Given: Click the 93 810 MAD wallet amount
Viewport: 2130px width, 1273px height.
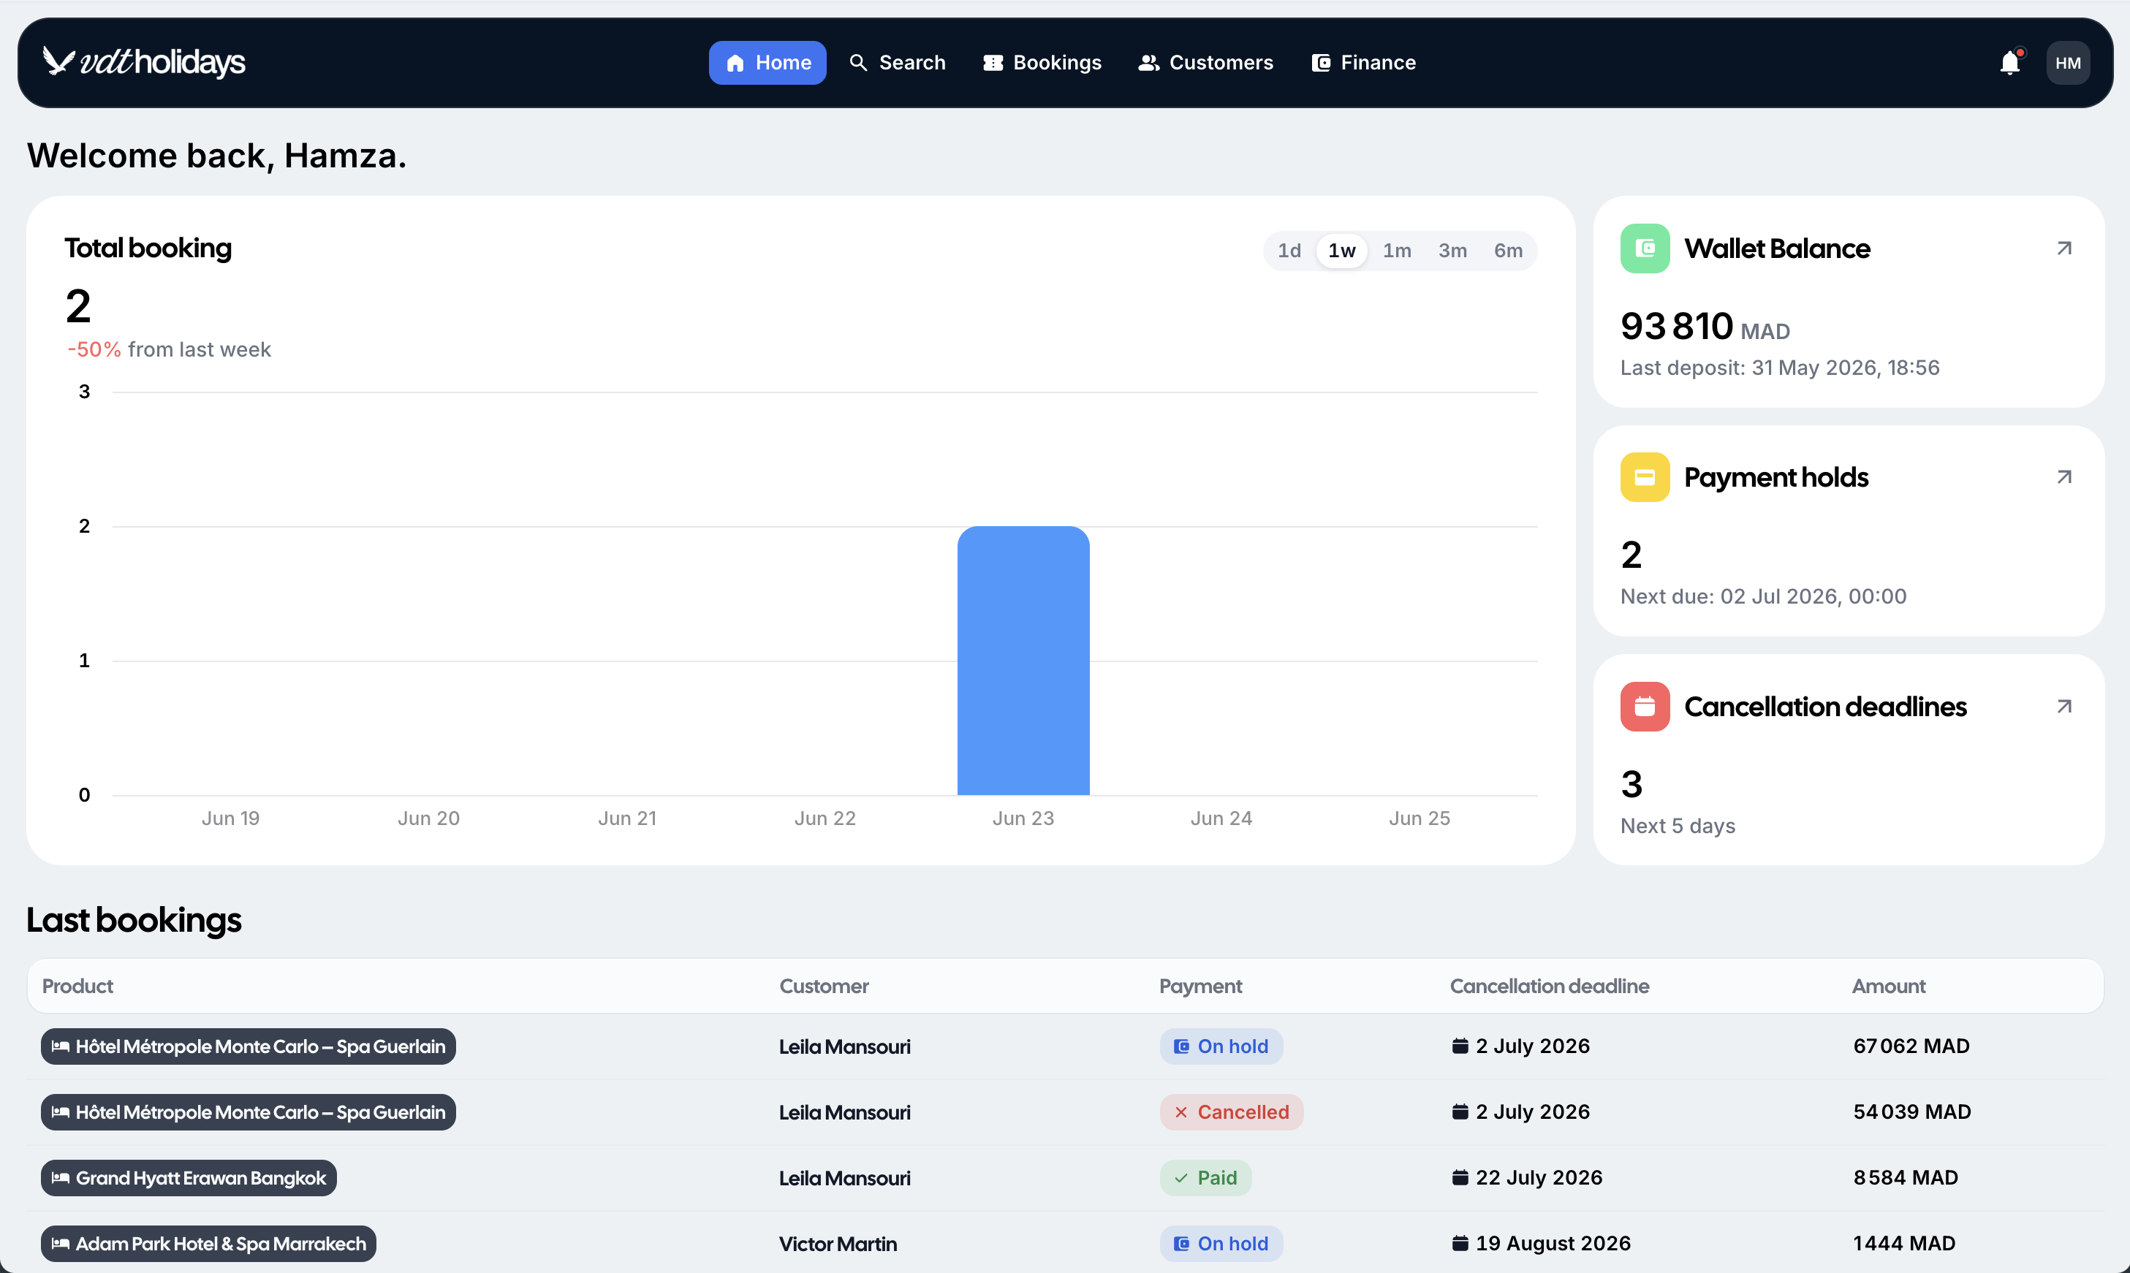Looking at the screenshot, I should [x=1705, y=327].
